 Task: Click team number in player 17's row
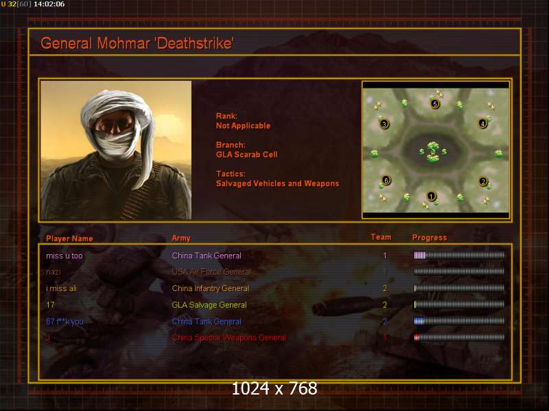tap(385, 305)
